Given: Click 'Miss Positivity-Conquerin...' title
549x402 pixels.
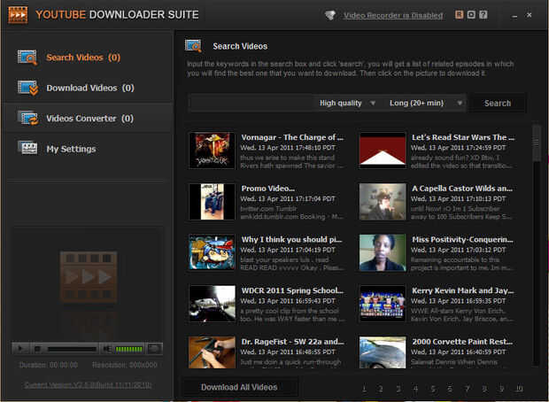Looking at the screenshot, I should click(462, 240).
